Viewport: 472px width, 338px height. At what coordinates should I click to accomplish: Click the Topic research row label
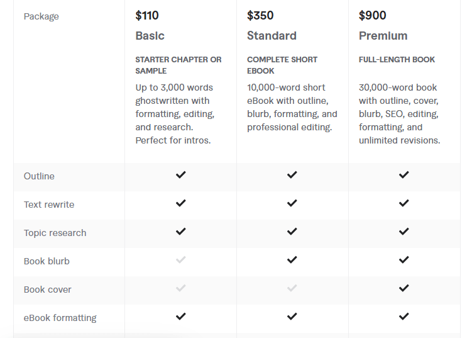point(55,233)
